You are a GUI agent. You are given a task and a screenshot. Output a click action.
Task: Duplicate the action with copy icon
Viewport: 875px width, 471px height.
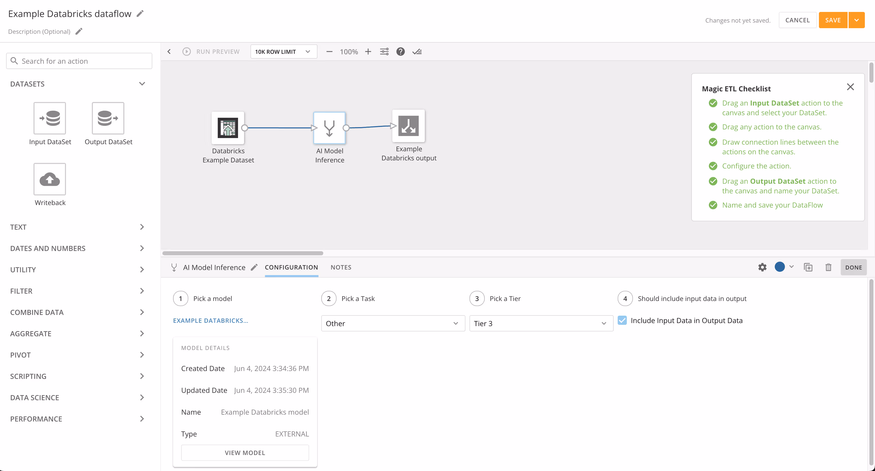coord(808,267)
